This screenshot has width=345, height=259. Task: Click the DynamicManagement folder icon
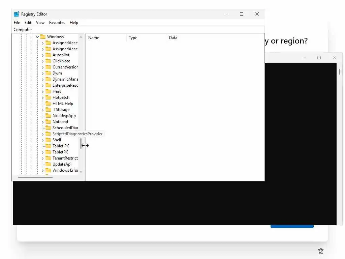pyautogui.click(x=48, y=79)
